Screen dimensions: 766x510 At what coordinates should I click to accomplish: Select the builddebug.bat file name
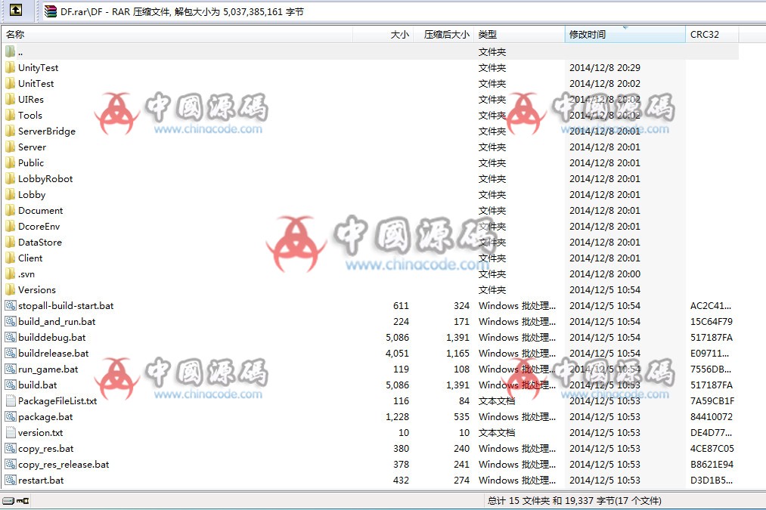51,337
